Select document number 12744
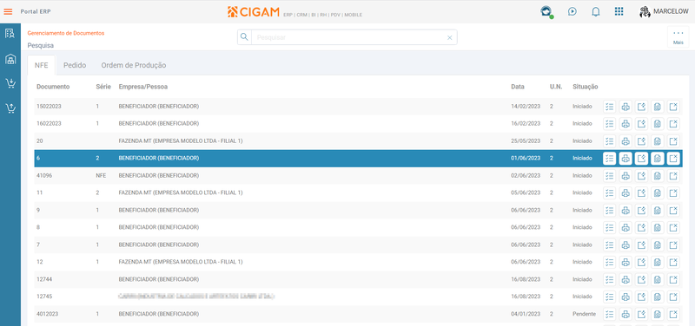 click(x=44, y=279)
